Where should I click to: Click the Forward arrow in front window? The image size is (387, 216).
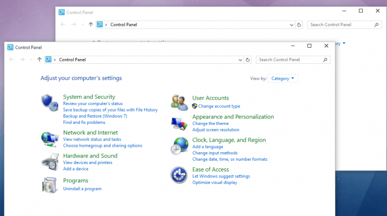point(22,59)
